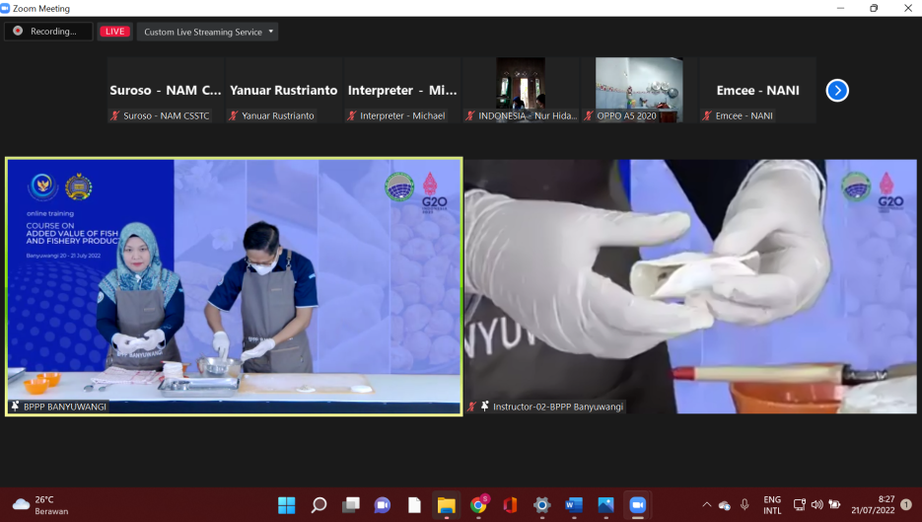Viewport: 922px width, 522px height.
Task: Switch ENG INTL keyboard language
Action: pos(772,505)
